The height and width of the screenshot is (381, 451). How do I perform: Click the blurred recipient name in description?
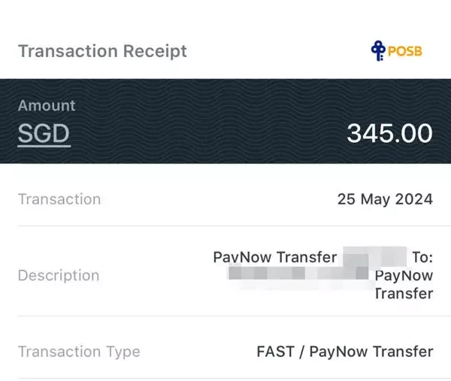(x=298, y=274)
